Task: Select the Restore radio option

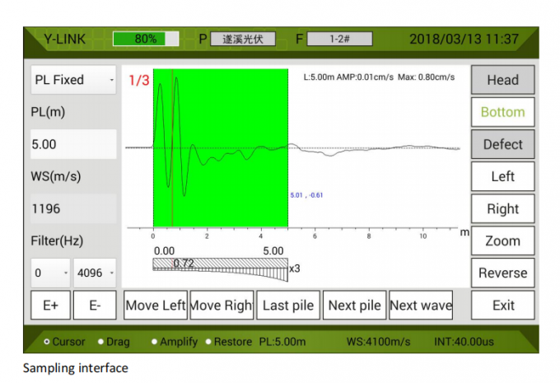Action: 208,342
